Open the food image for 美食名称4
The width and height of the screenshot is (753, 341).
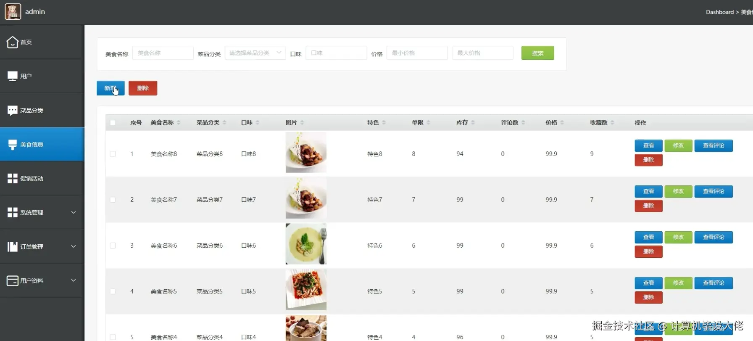306,328
